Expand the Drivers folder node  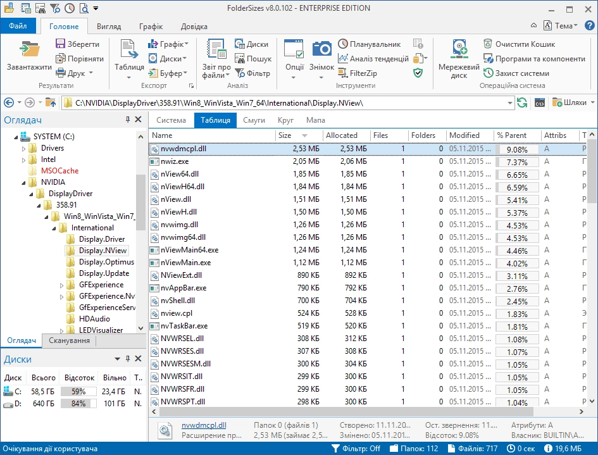coord(23,148)
